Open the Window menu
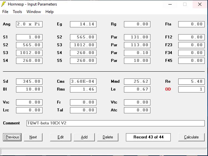 [x=34, y=12]
